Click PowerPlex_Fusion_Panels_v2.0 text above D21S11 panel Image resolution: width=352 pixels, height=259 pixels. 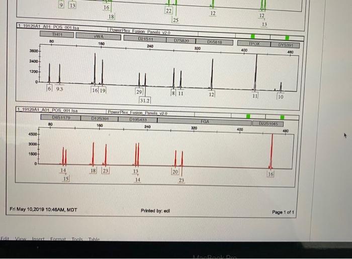click(140, 31)
